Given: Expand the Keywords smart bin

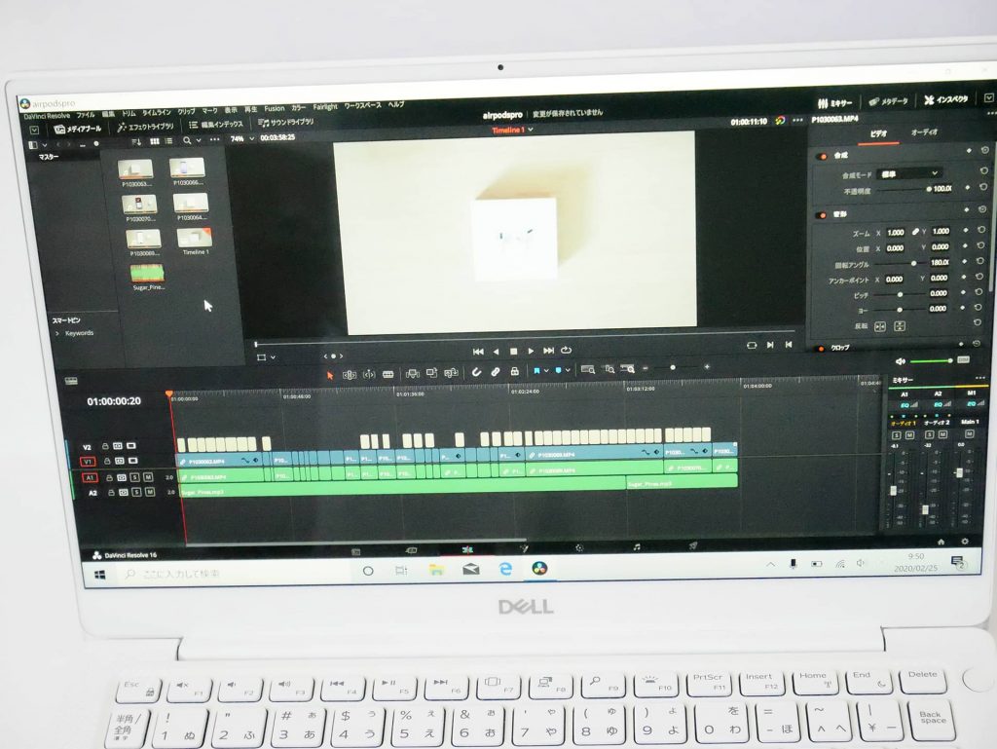Looking at the screenshot, I should click(57, 332).
